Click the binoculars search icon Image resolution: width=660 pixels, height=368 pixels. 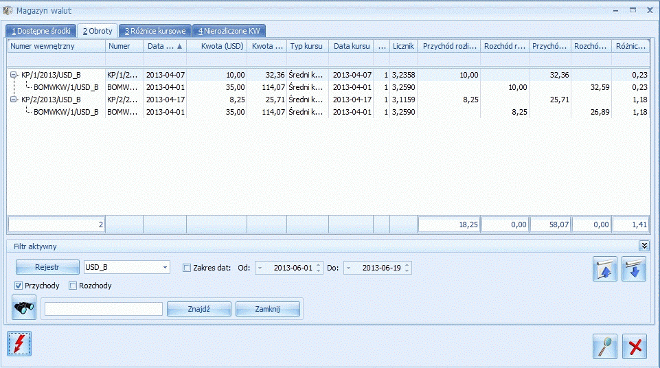tap(24, 308)
